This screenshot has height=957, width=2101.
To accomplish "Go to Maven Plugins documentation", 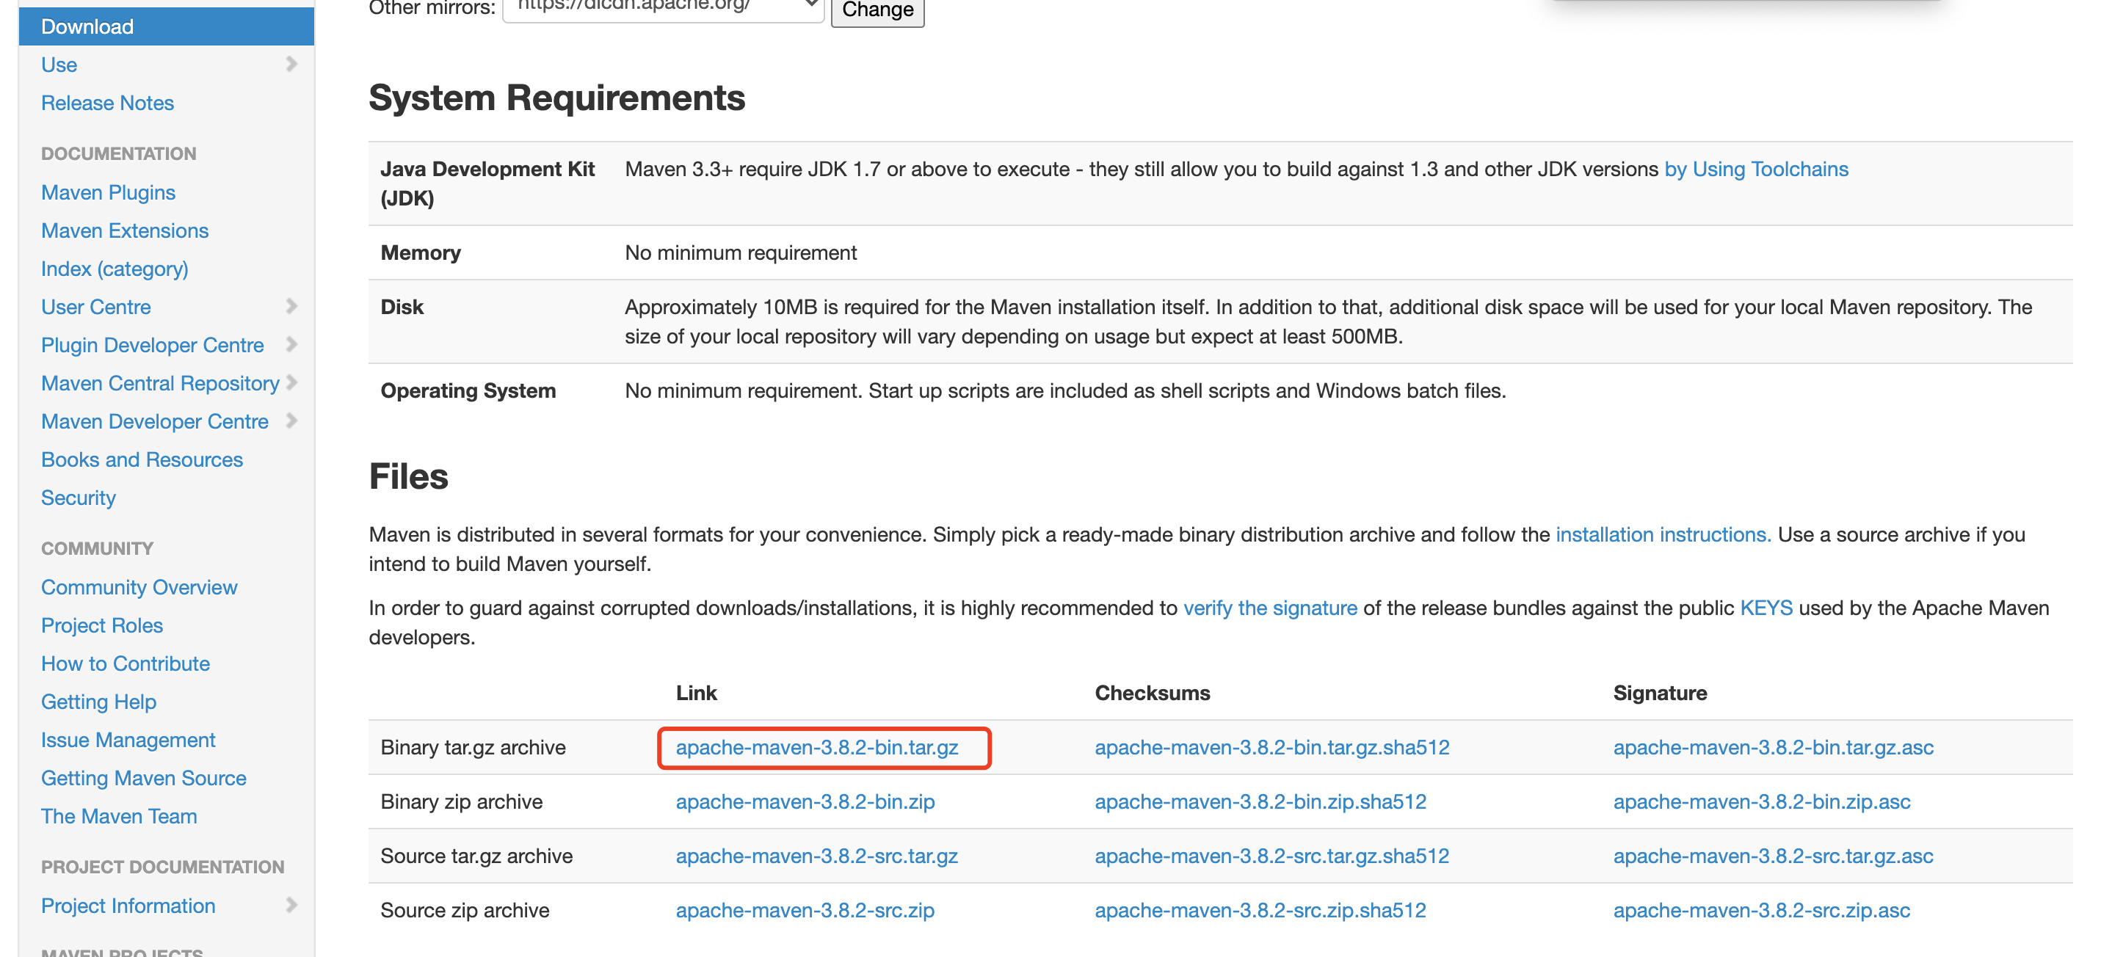I will tap(108, 192).
